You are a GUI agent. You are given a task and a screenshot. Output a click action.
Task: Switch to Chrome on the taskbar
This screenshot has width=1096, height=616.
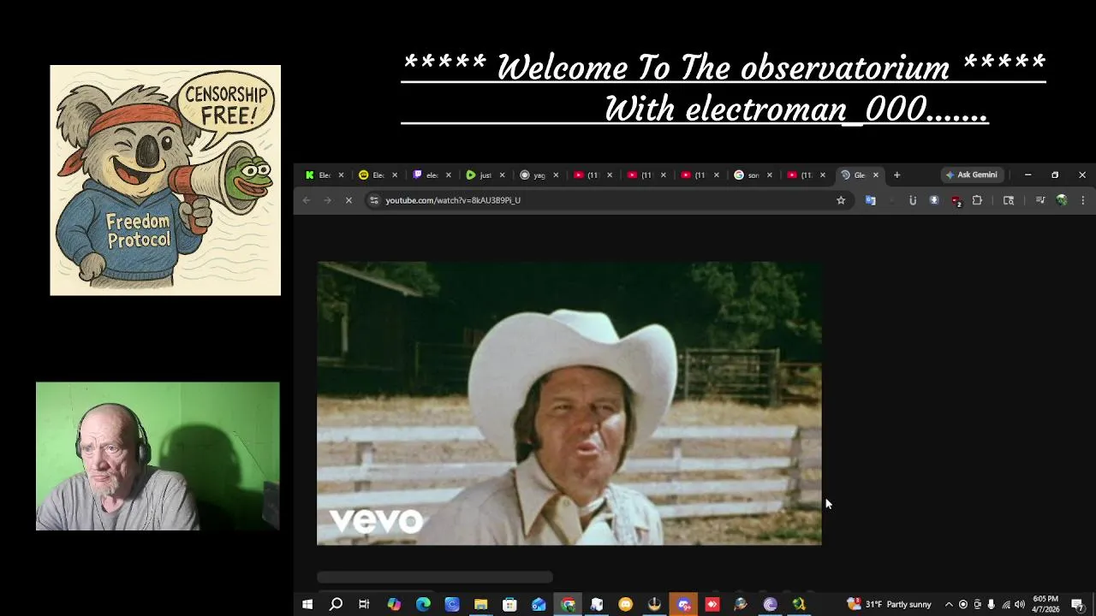(568, 605)
